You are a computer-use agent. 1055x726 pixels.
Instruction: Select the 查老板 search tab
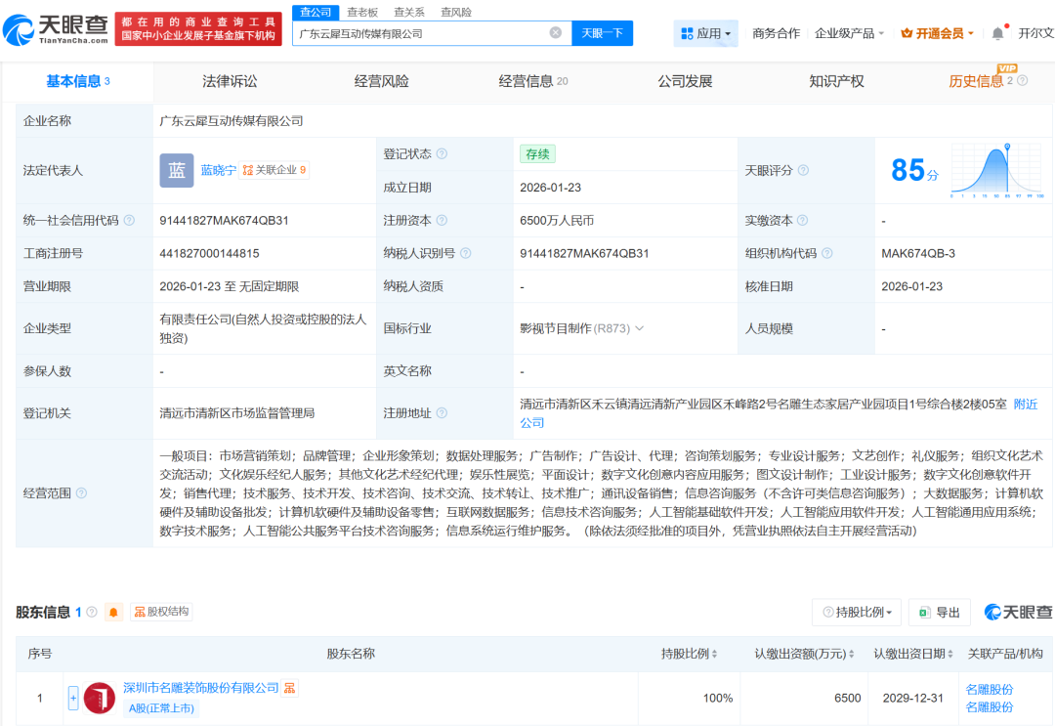point(362,13)
